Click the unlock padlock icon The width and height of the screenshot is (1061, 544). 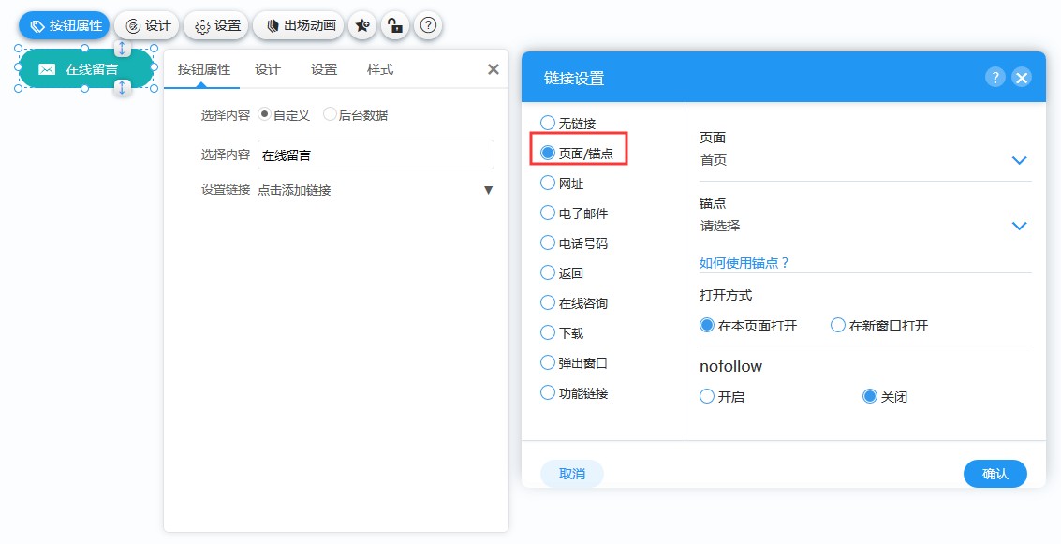(395, 25)
